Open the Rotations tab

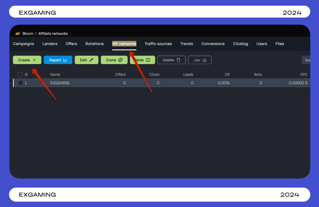[x=94, y=44]
